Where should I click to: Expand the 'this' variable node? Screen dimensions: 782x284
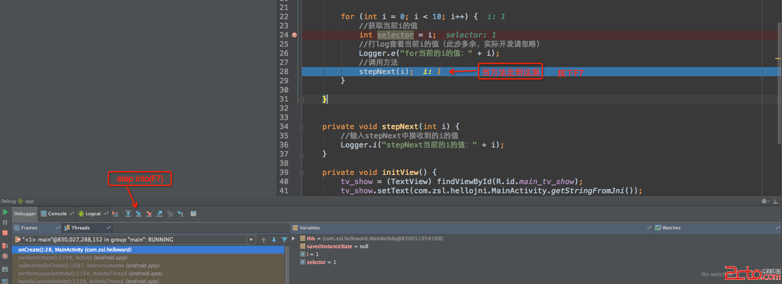294,239
